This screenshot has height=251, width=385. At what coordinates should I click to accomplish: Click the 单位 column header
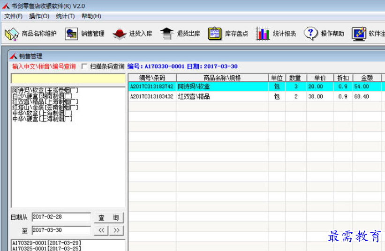coord(277,78)
